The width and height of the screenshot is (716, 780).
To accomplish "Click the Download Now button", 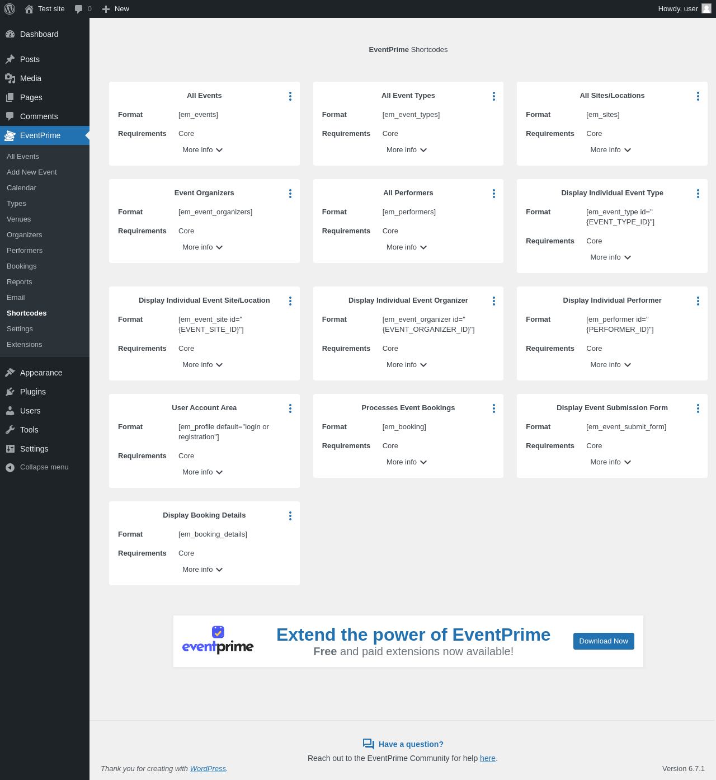I will pyautogui.click(x=604, y=641).
